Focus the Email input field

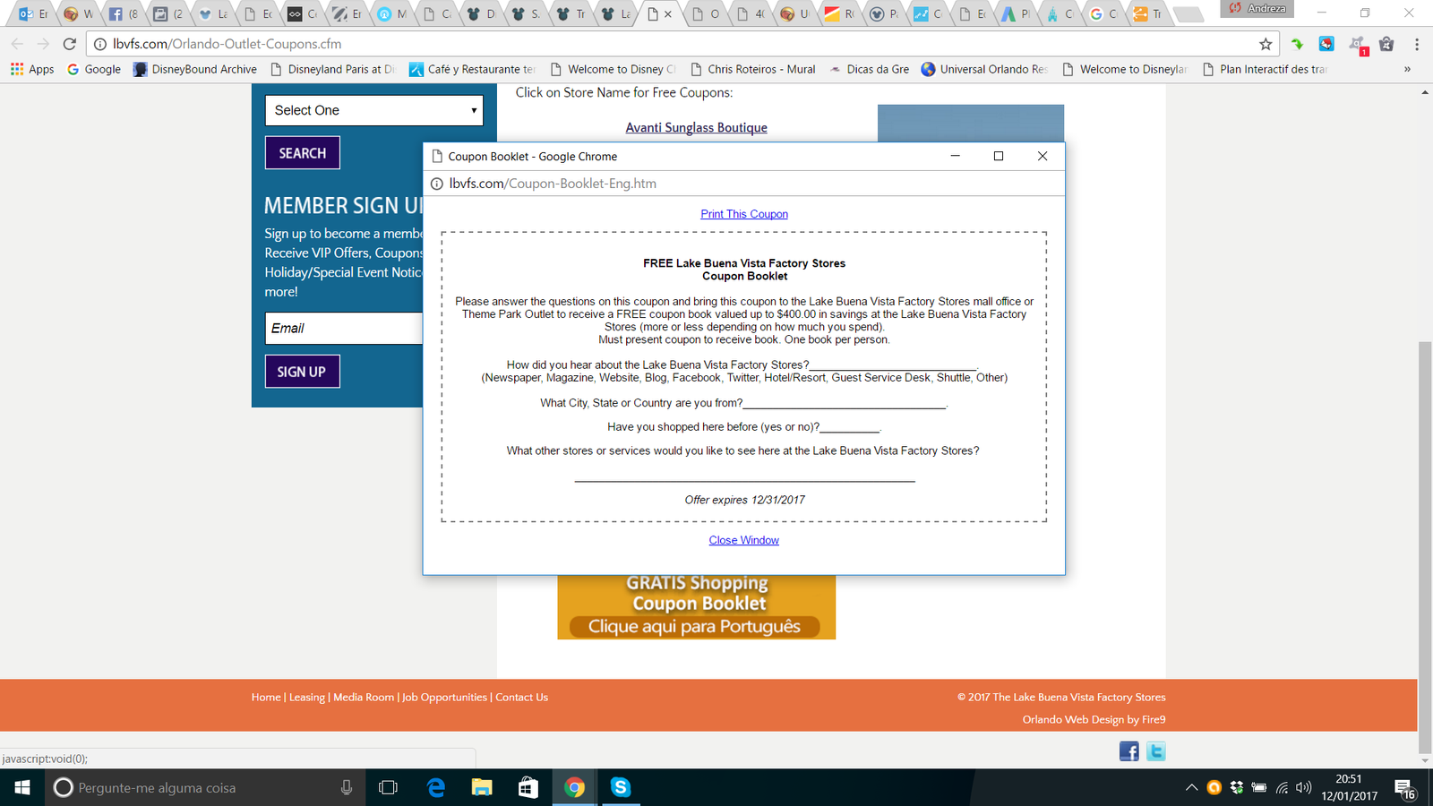(x=344, y=328)
